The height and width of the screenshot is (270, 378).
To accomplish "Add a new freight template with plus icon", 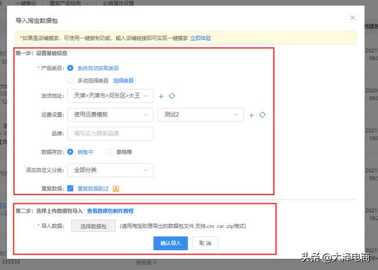I will point(252,115).
